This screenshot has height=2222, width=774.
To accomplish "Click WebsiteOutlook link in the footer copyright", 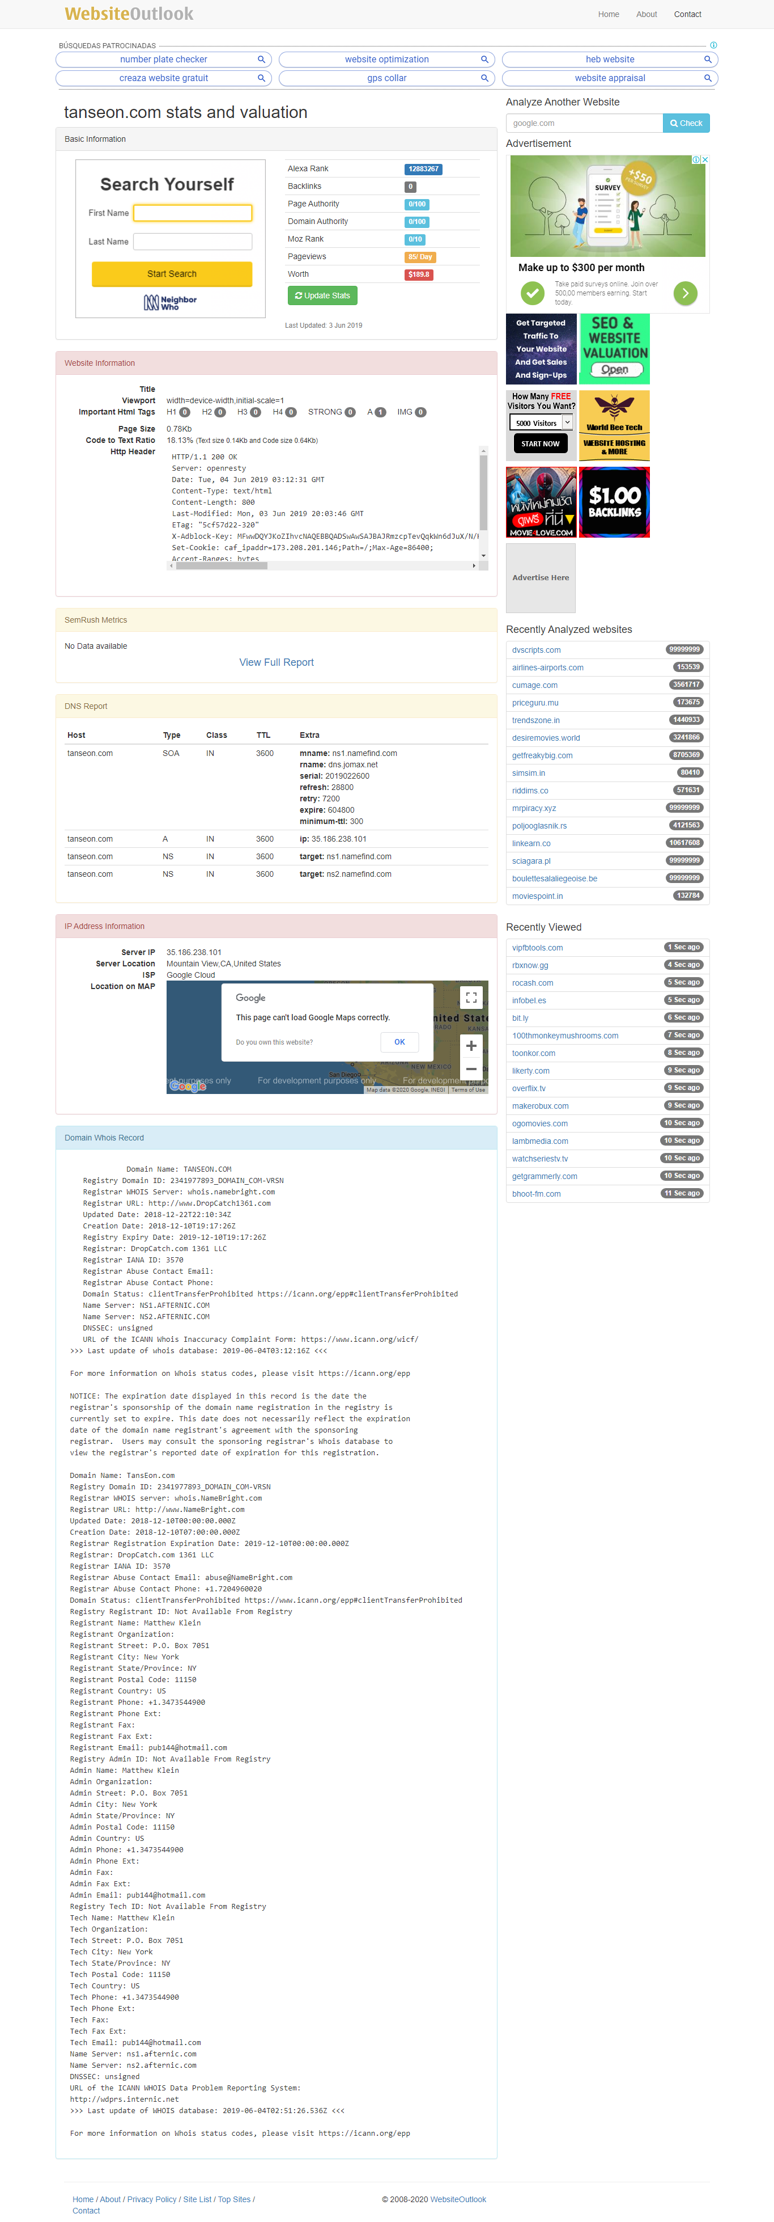I will pos(458,2199).
